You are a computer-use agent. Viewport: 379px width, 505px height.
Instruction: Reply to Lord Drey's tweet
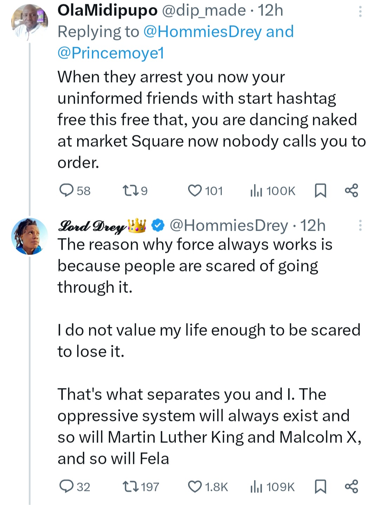click(x=66, y=486)
